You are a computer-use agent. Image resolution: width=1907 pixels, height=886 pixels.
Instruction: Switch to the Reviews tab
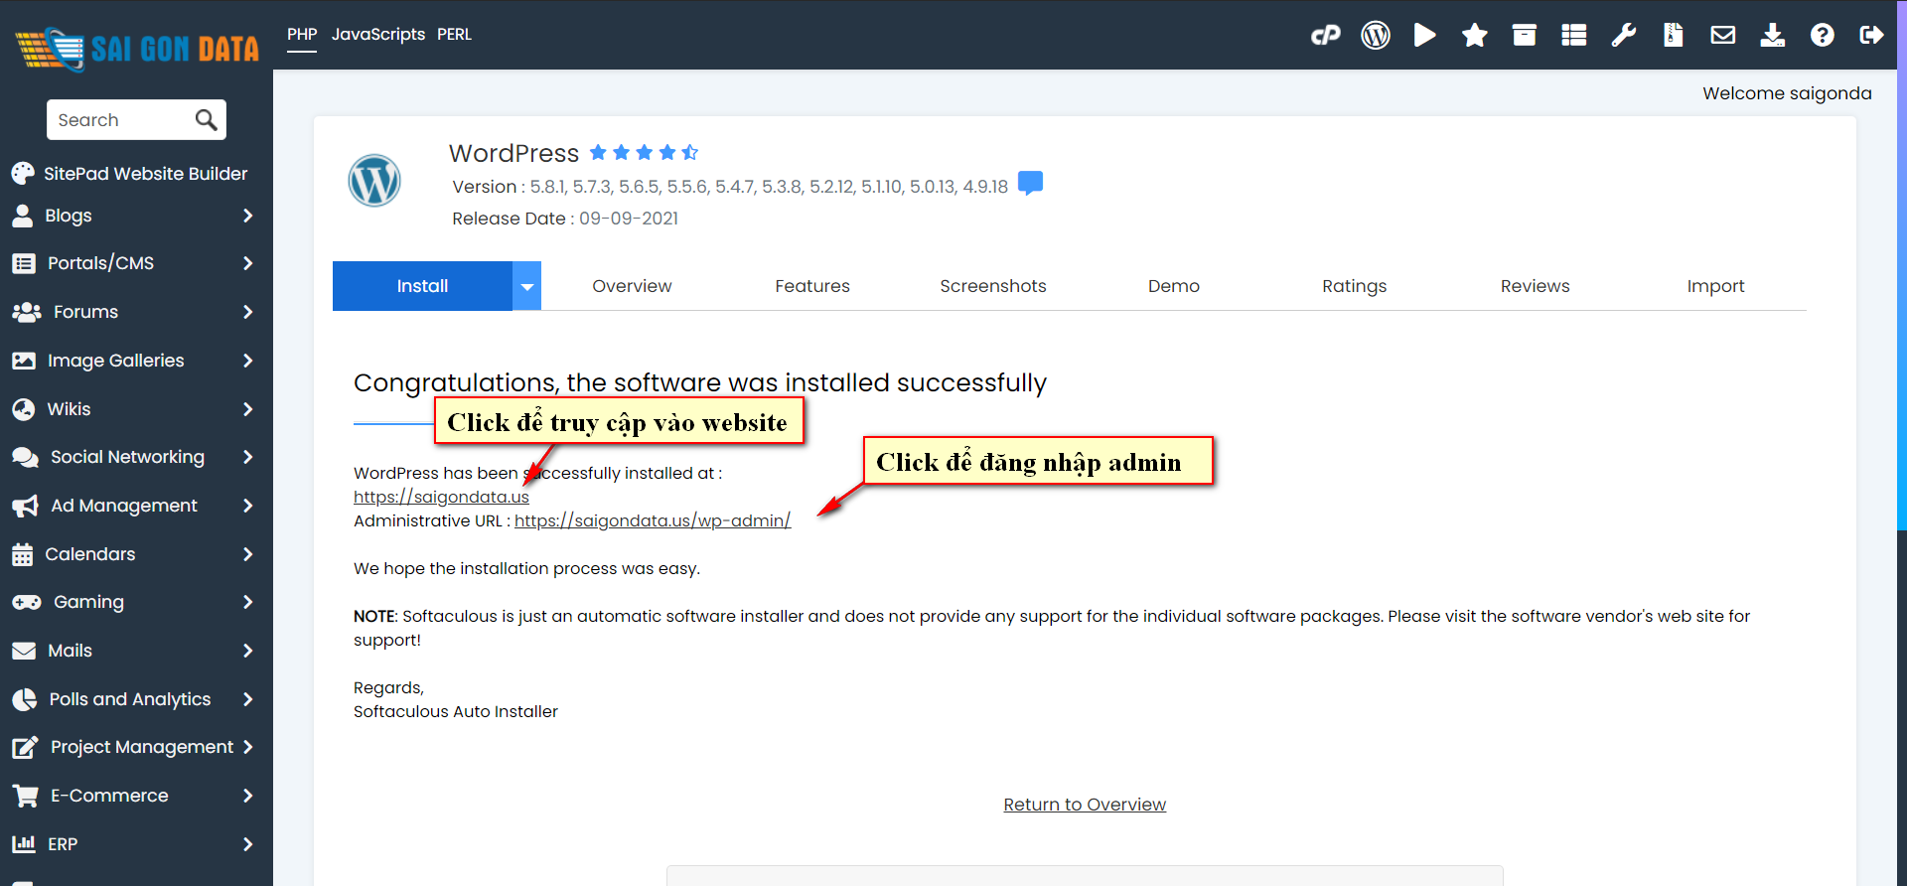1535,286
